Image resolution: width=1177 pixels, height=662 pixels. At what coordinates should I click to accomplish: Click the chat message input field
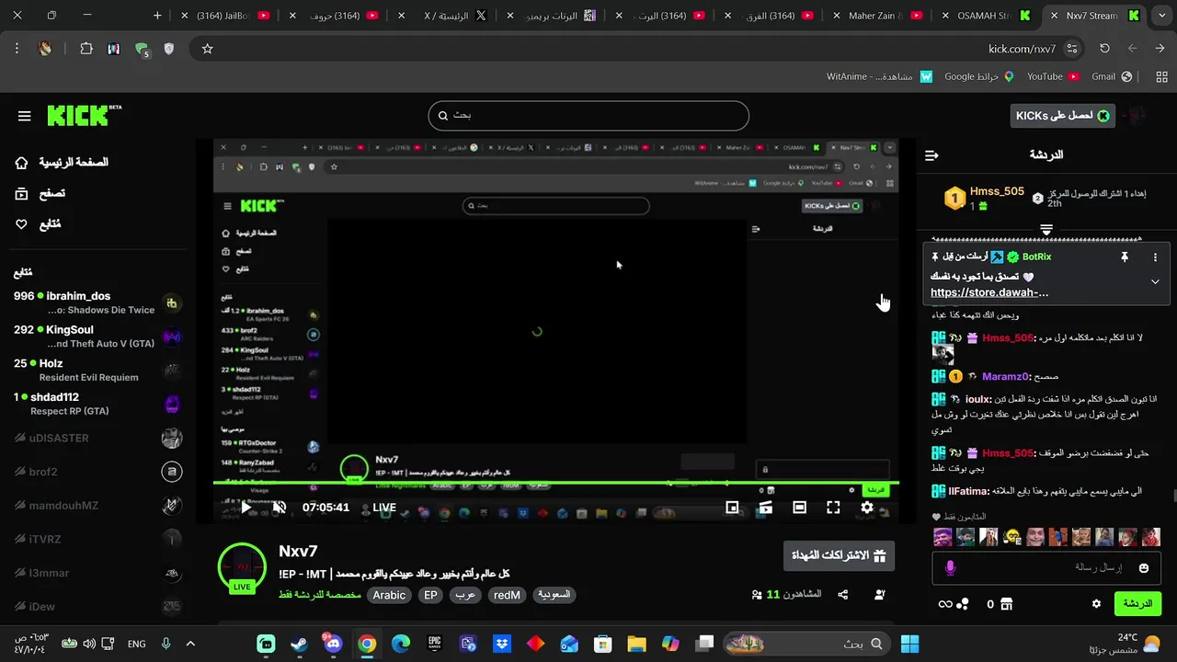1046,568
